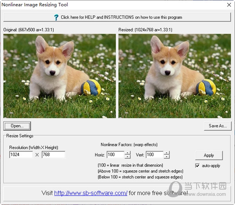The width and height of the screenshot is (235, 205).
Task: Click the 'Resized: (1024x768 ar=1.33:1)' label
Action: (x=145, y=30)
